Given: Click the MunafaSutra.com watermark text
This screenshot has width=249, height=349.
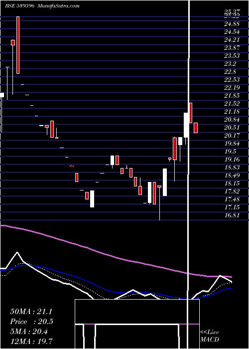Looking at the screenshot, I should tap(59, 6).
